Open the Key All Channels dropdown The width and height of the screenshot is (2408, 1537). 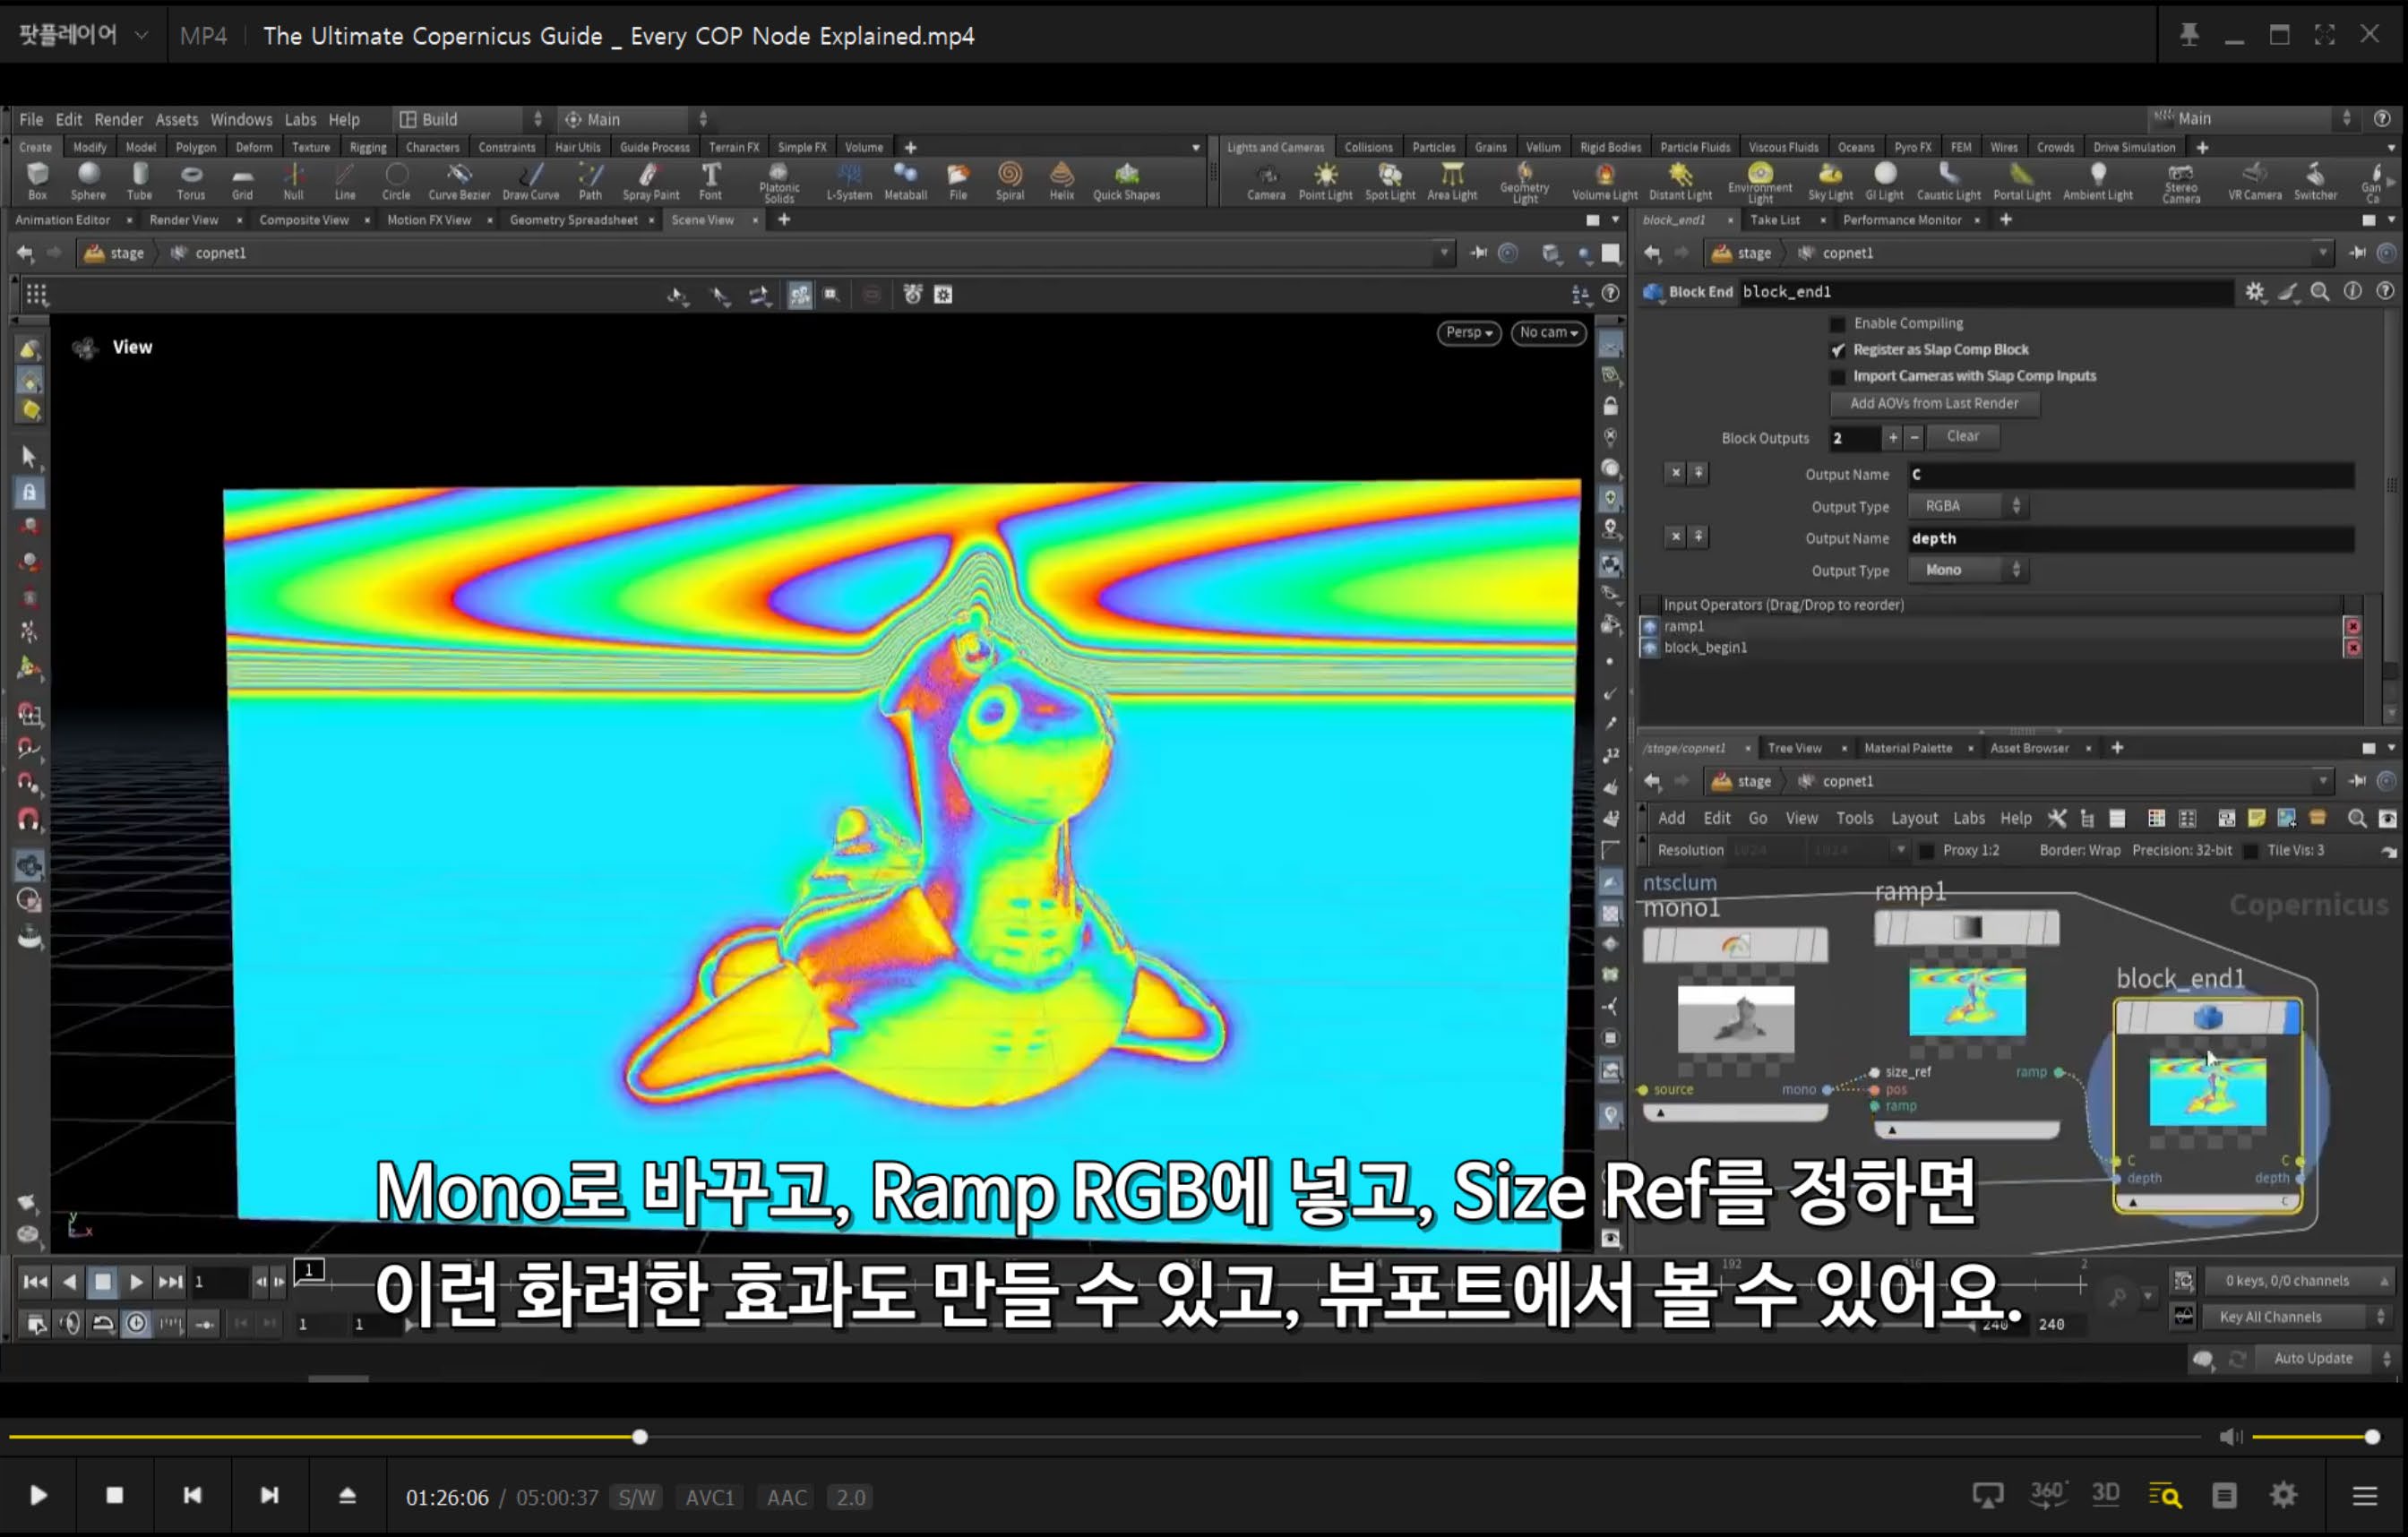point(2299,1317)
